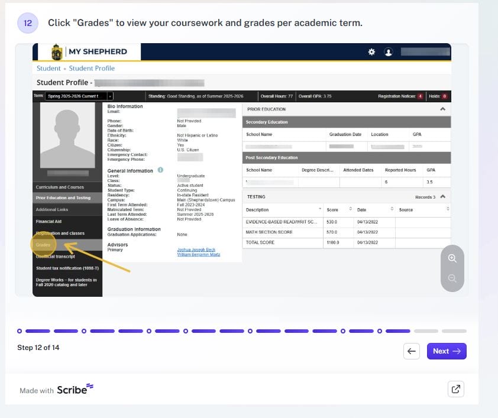Click the Shepherd university crest logo
The width and height of the screenshot is (498, 418).
tap(57, 52)
